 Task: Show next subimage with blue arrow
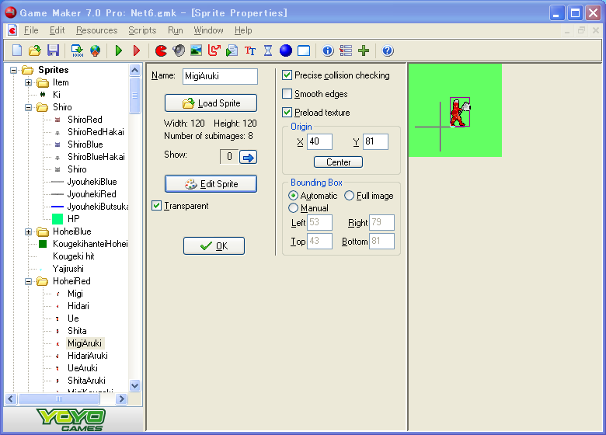click(x=248, y=157)
